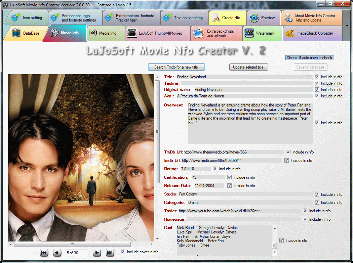The height and width of the screenshot is (263, 353).
Task: Click the Create Nfo document icon
Action: 215,18
